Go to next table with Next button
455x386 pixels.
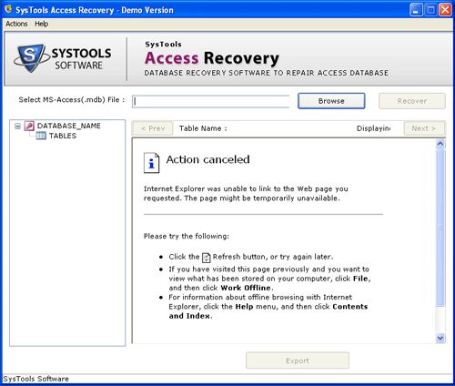click(424, 128)
